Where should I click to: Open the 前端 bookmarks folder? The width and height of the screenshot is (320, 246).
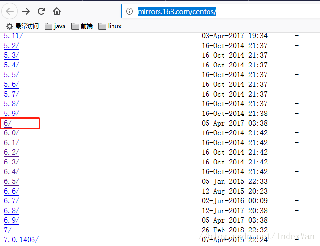point(82,26)
